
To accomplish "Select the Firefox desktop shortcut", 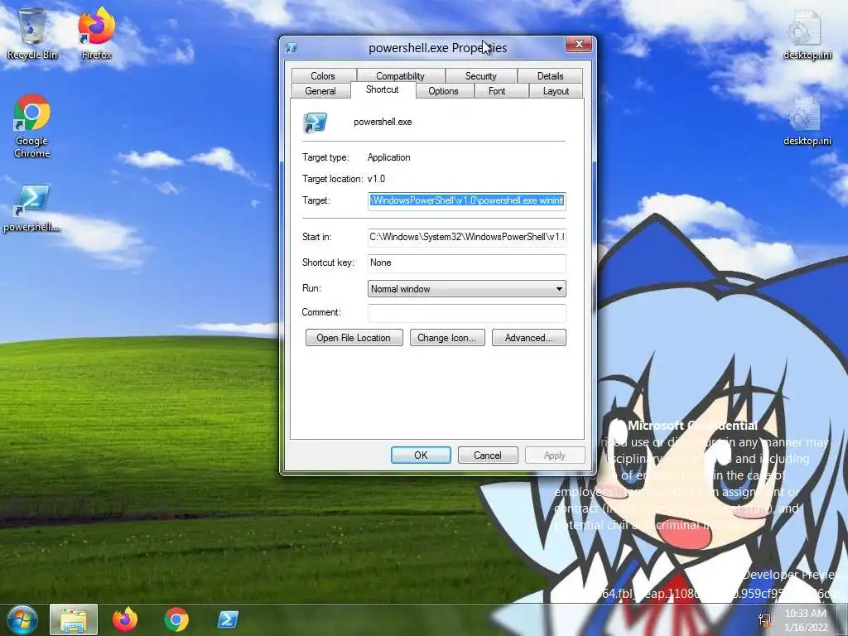I will 96,33.
